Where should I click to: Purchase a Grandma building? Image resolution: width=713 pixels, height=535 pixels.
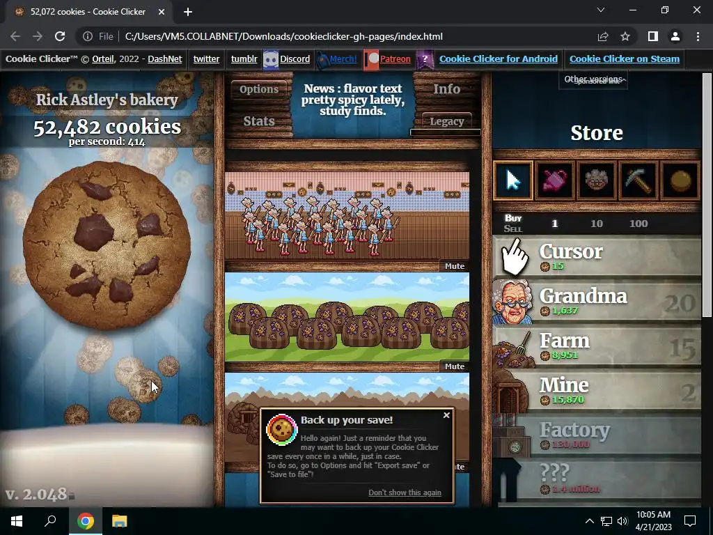coord(597,302)
